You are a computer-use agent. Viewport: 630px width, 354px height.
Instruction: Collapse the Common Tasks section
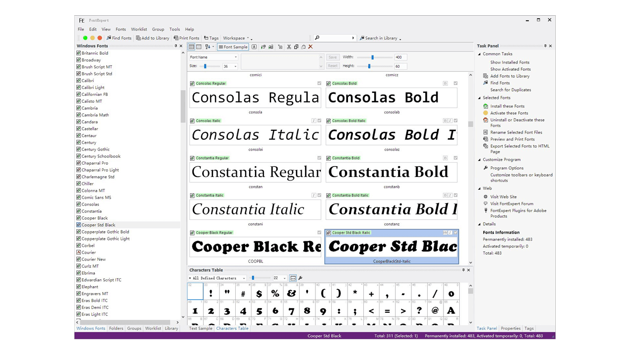point(479,54)
